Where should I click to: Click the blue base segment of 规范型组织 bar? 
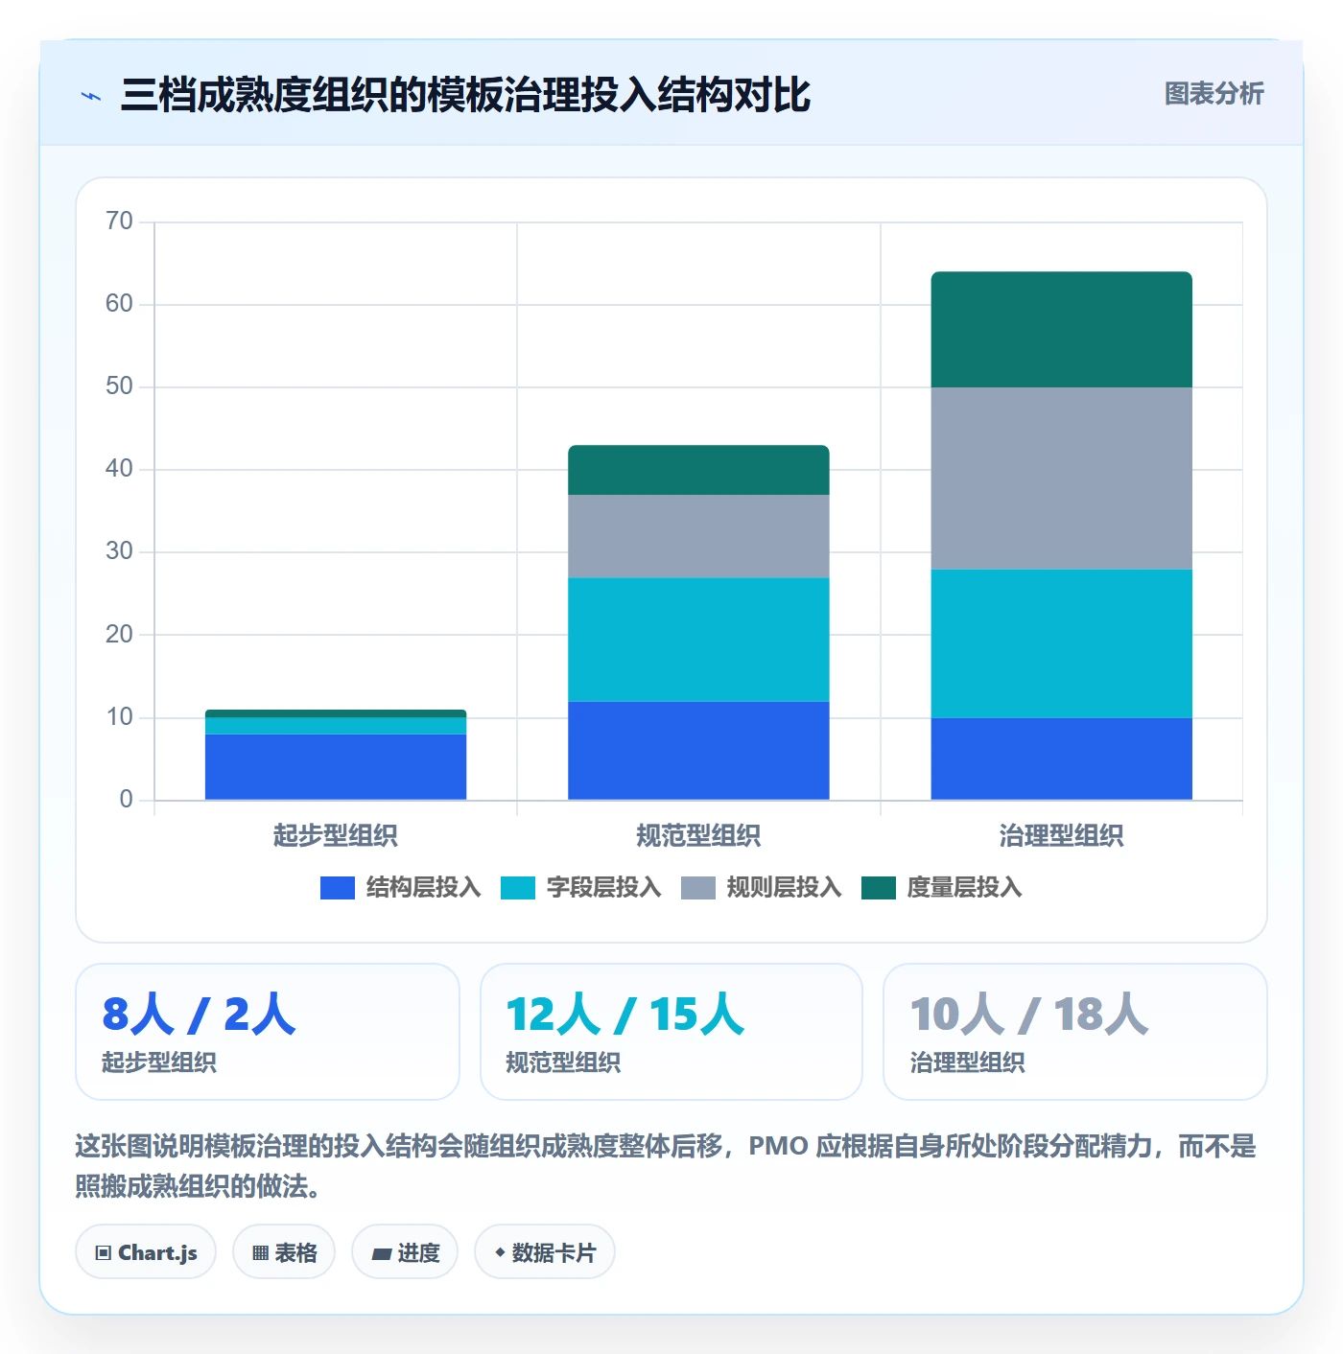tap(698, 751)
